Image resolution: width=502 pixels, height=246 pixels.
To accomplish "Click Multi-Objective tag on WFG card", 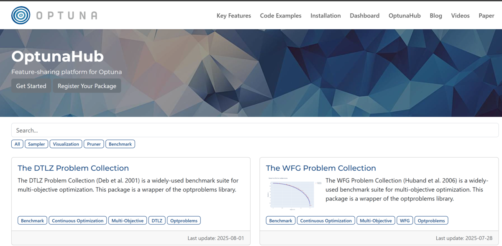I will pyautogui.click(x=376, y=220).
